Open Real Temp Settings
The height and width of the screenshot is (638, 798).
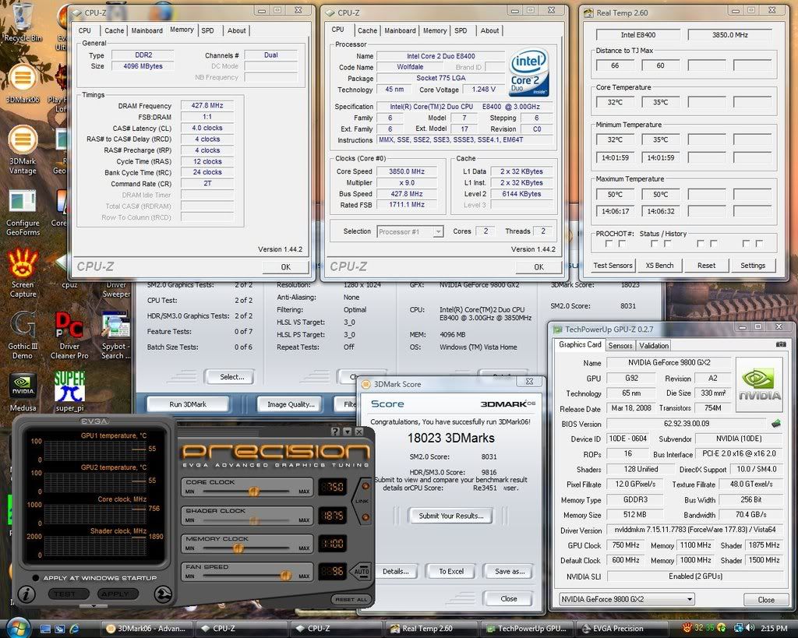753,266
